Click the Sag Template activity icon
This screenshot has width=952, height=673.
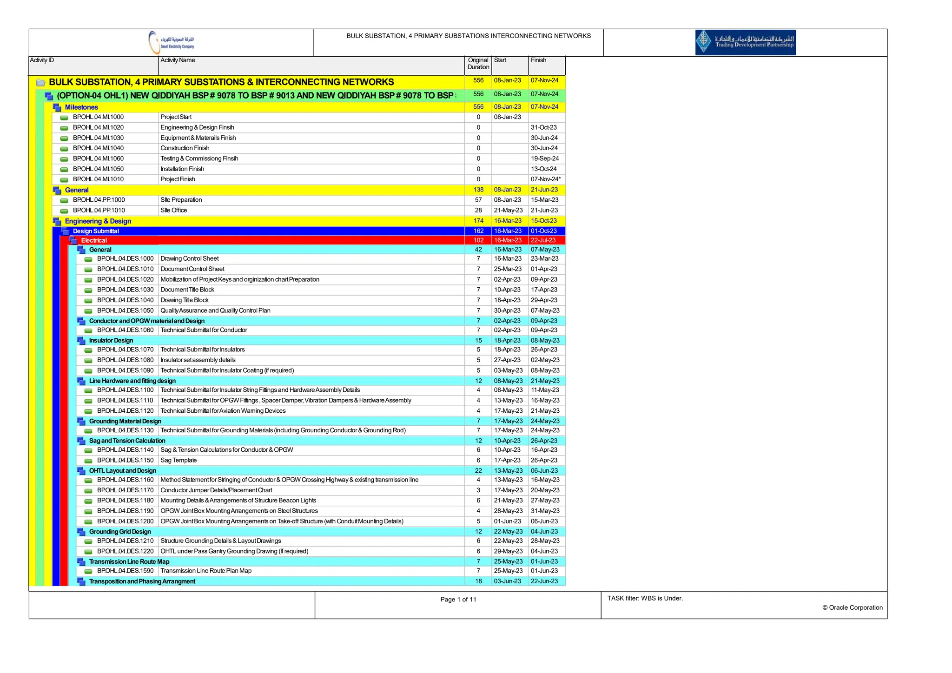click(x=88, y=461)
